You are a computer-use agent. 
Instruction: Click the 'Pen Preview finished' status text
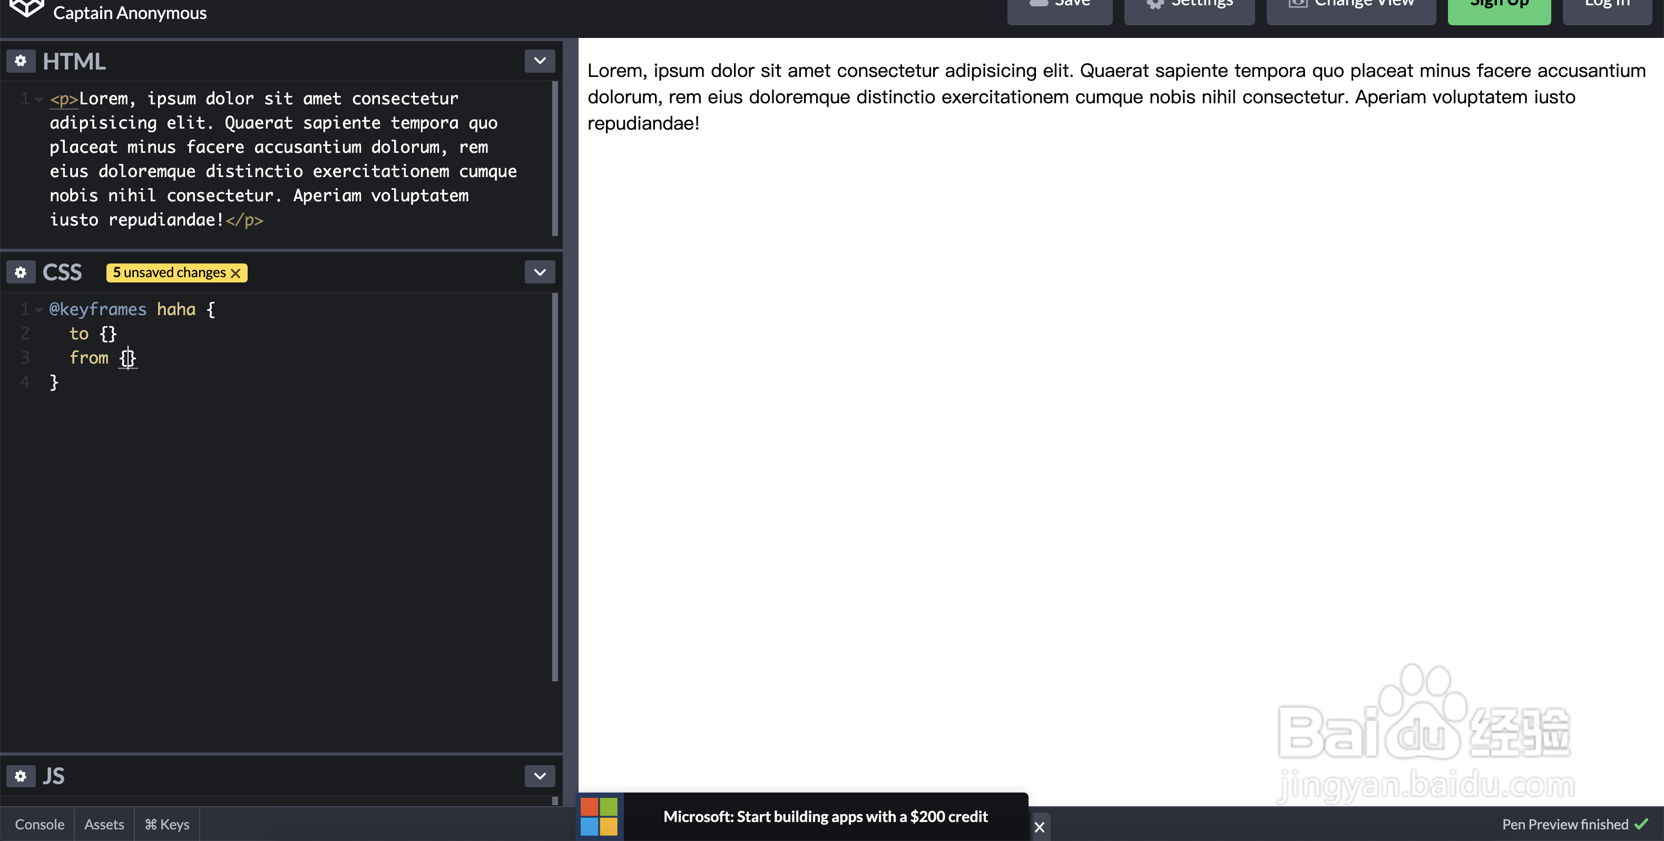coord(1565,824)
